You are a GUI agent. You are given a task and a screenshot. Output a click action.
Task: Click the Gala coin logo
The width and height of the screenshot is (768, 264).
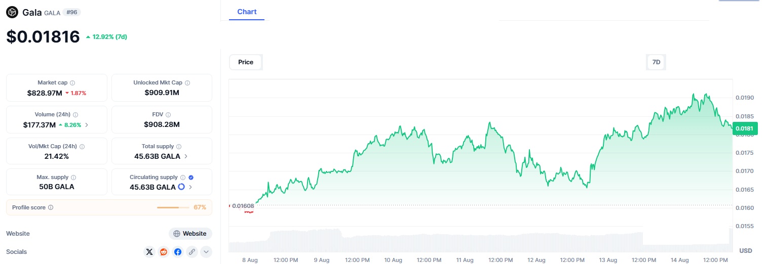pos(12,12)
